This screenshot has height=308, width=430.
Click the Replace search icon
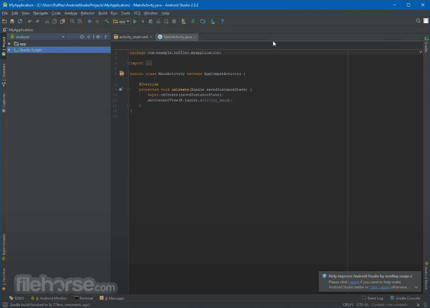coord(80,21)
